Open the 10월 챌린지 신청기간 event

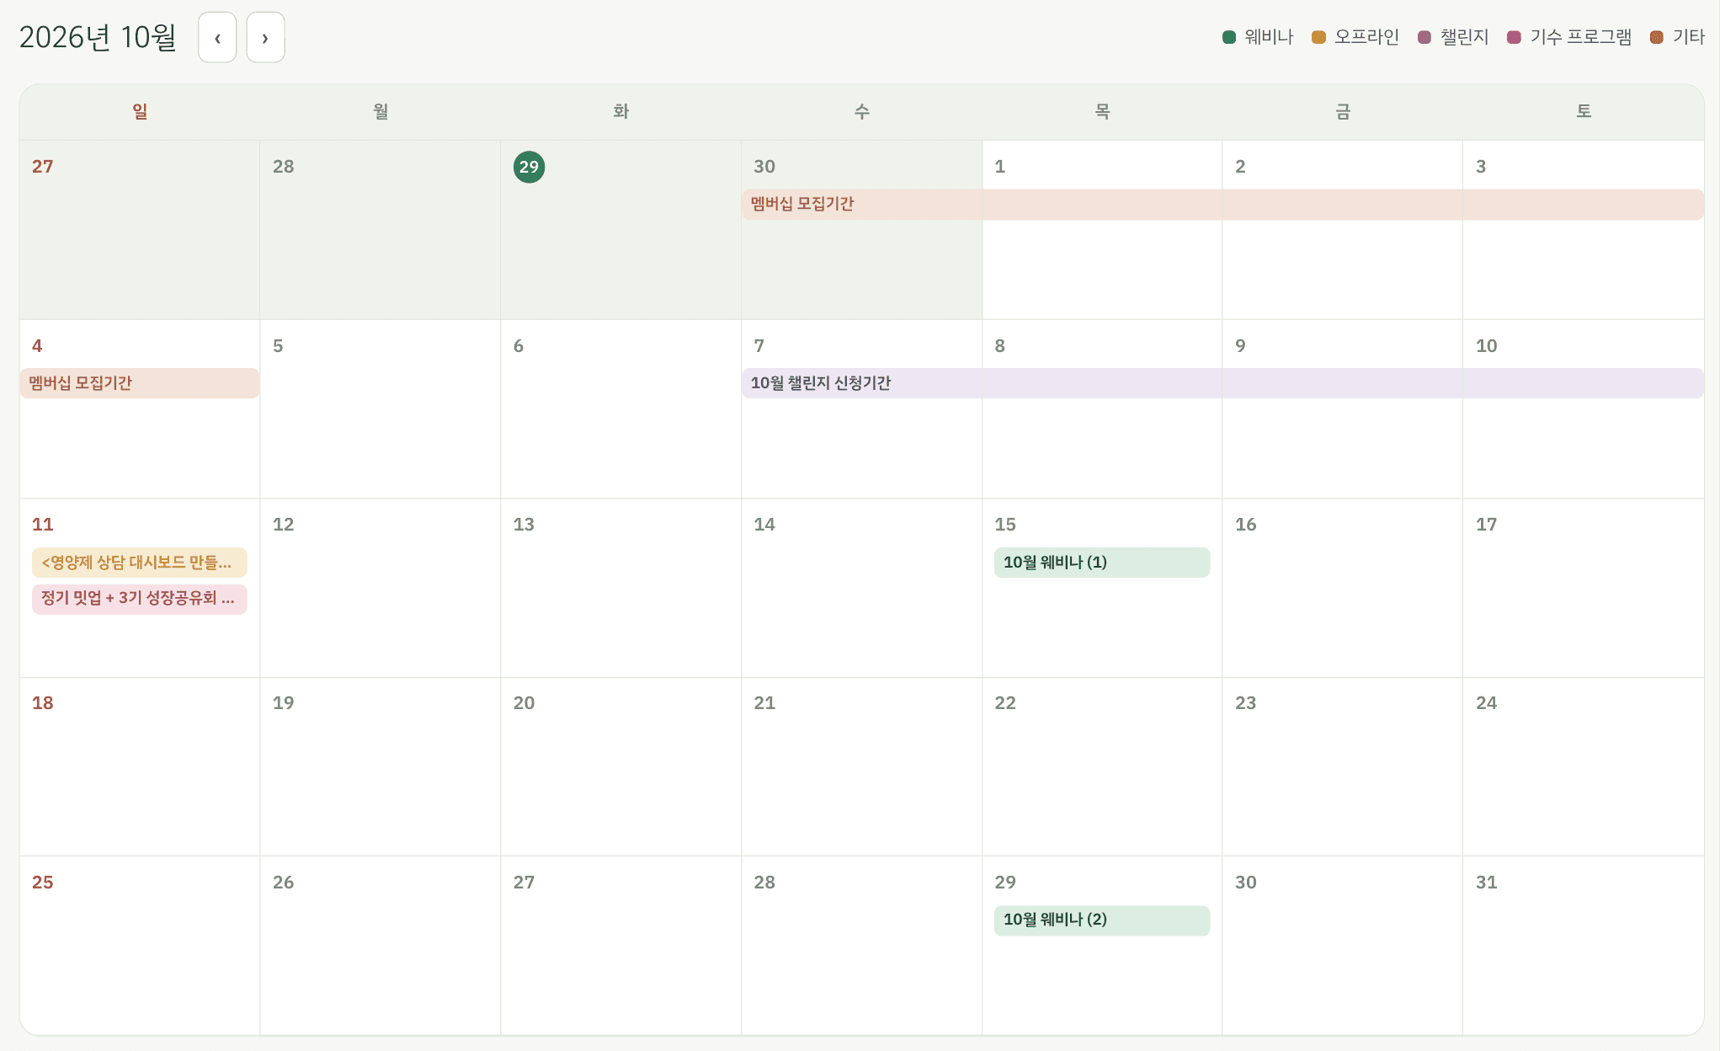click(1222, 383)
